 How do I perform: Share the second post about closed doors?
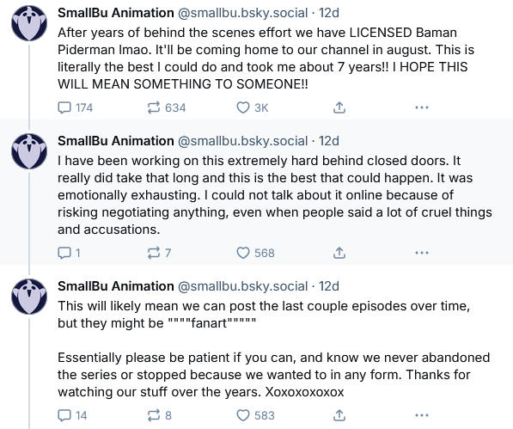[339, 253]
